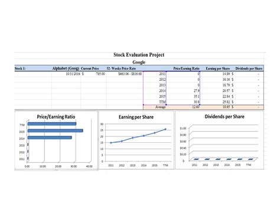Select the 2013 point on the earnings line

133,138
